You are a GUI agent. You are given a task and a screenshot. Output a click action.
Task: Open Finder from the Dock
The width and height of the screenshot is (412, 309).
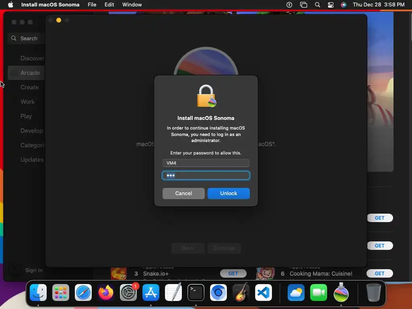tap(38, 293)
